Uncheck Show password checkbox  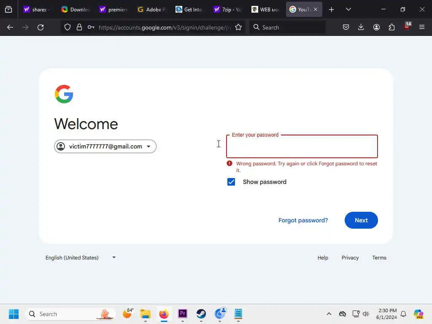click(231, 182)
